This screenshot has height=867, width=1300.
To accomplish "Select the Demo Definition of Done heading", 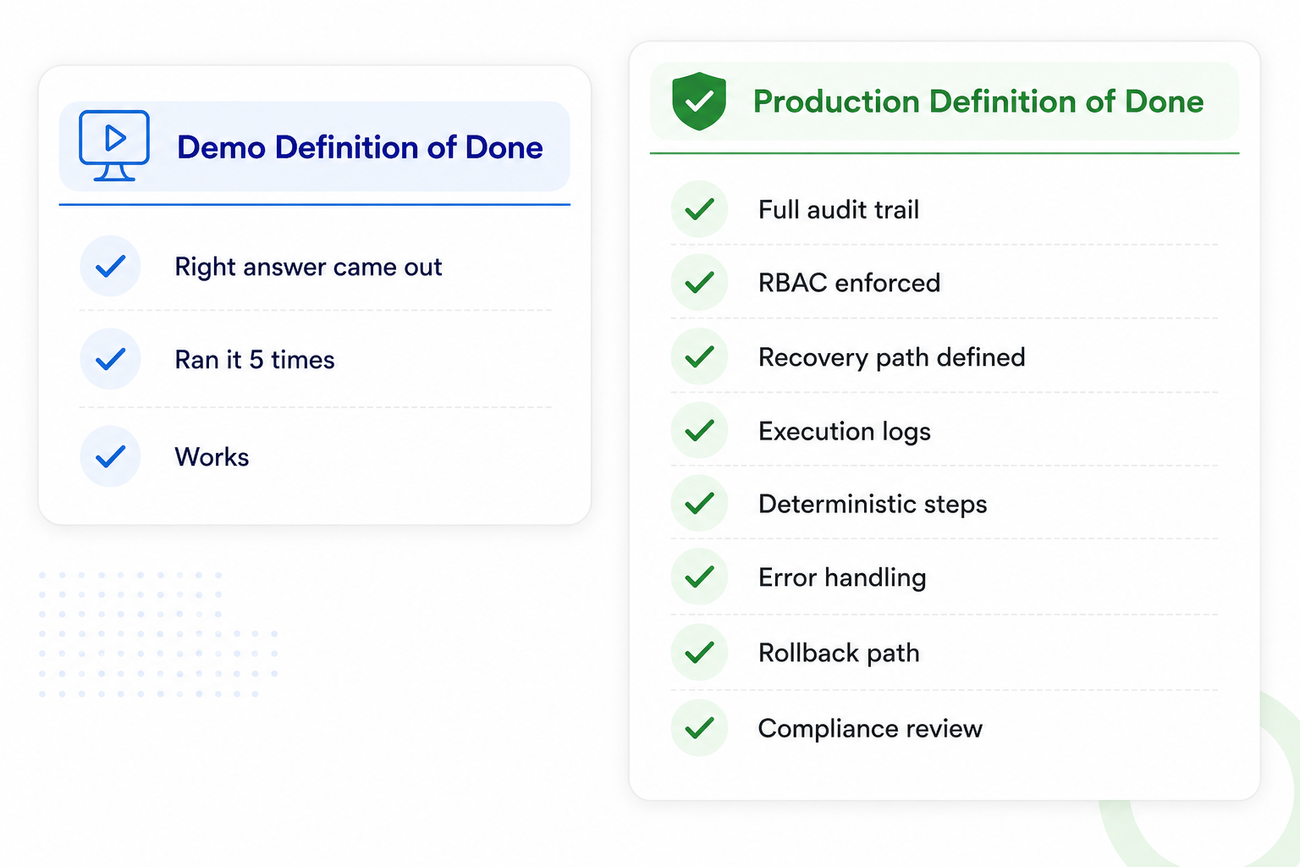I will [x=360, y=147].
